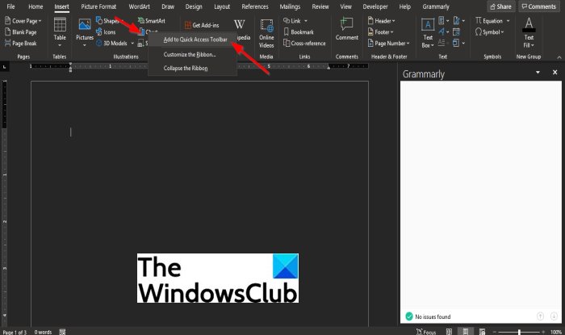Screen dimensions: 565x335
Task: Toggle Print Layout view in status bar
Action: (x=465, y=332)
